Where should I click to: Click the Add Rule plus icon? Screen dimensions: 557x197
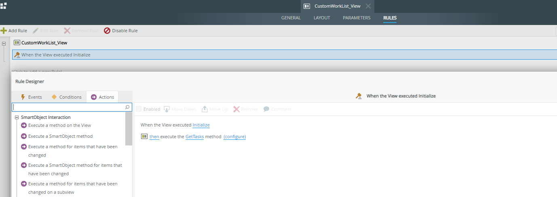(x=4, y=31)
